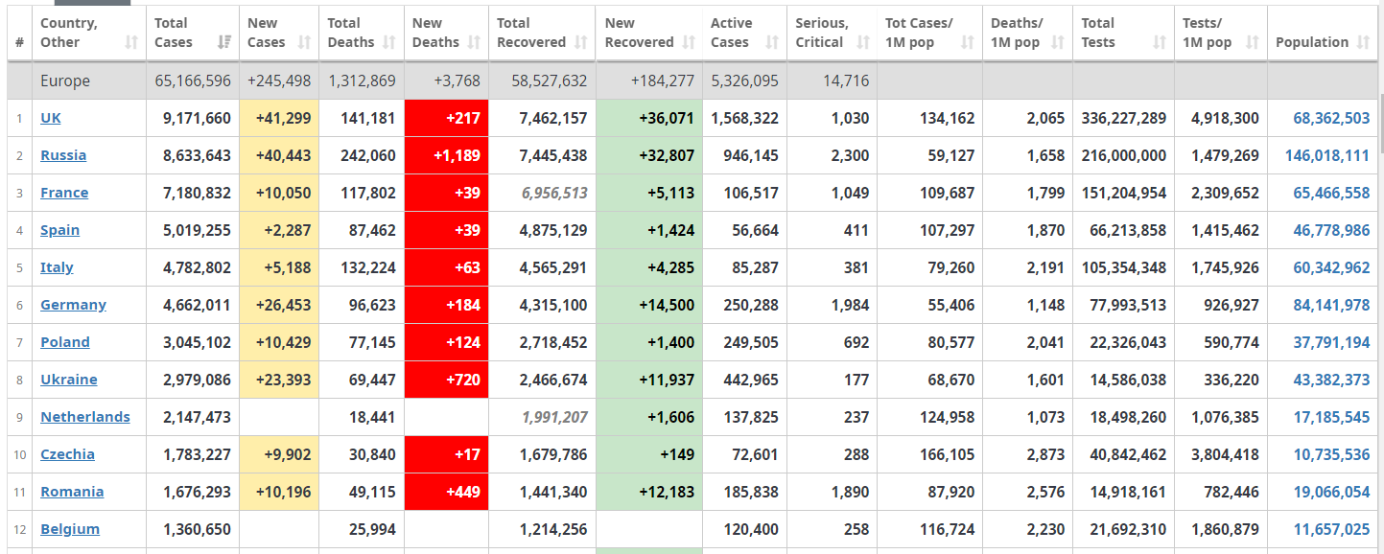Sort by Deaths/1M pop arrows icon
Viewport: 1384px width, 554px height.
pyautogui.click(x=1058, y=42)
